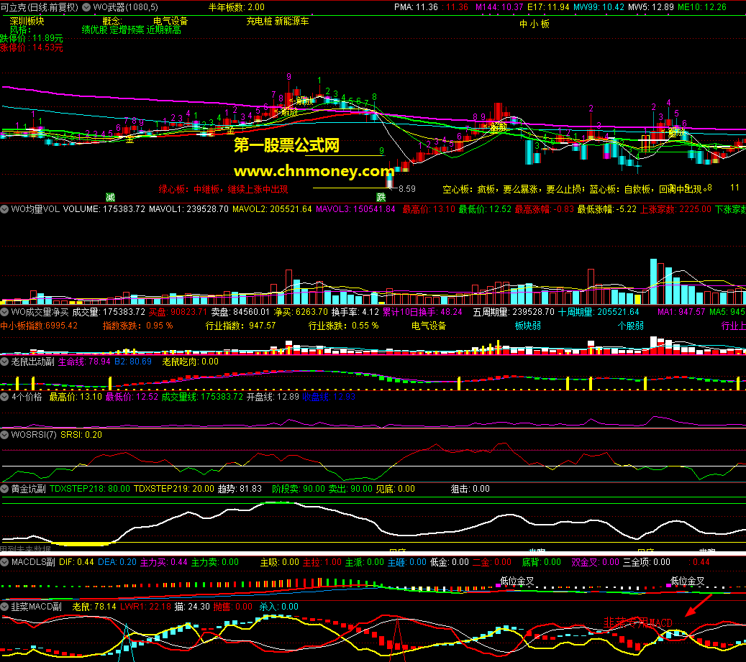Click the SRSI: 0.20 value
Screen dimensions: 746x662
tap(81, 435)
